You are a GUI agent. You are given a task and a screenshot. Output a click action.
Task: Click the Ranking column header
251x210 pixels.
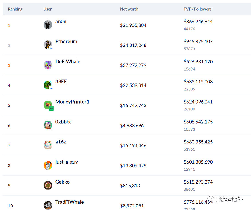pos(15,9)
